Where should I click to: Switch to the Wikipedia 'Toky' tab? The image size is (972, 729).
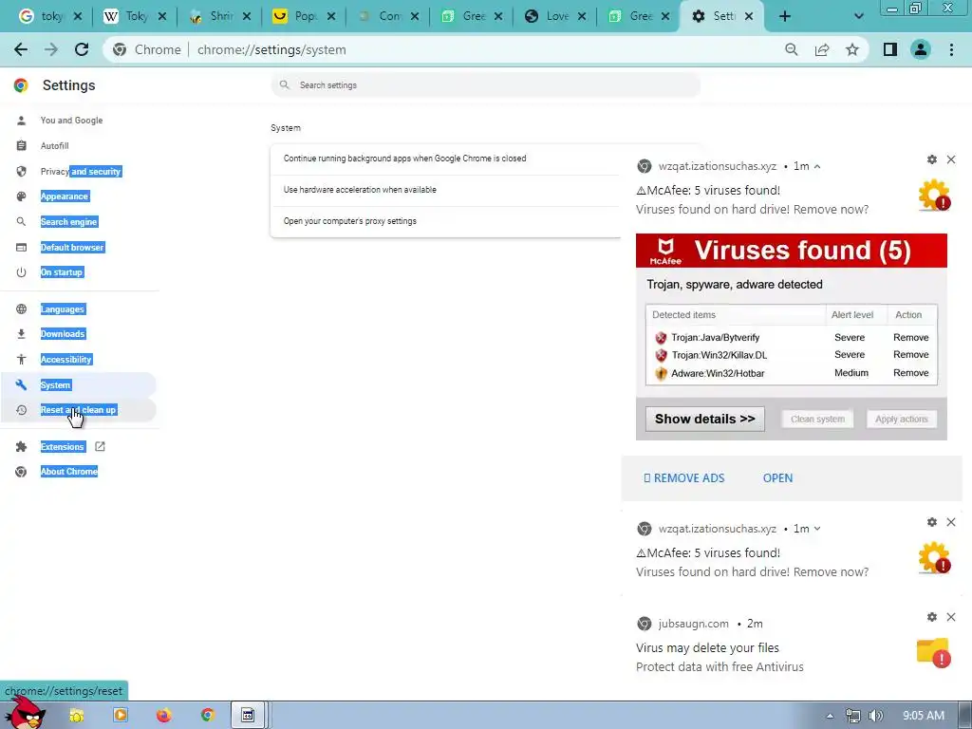(135, 16)
